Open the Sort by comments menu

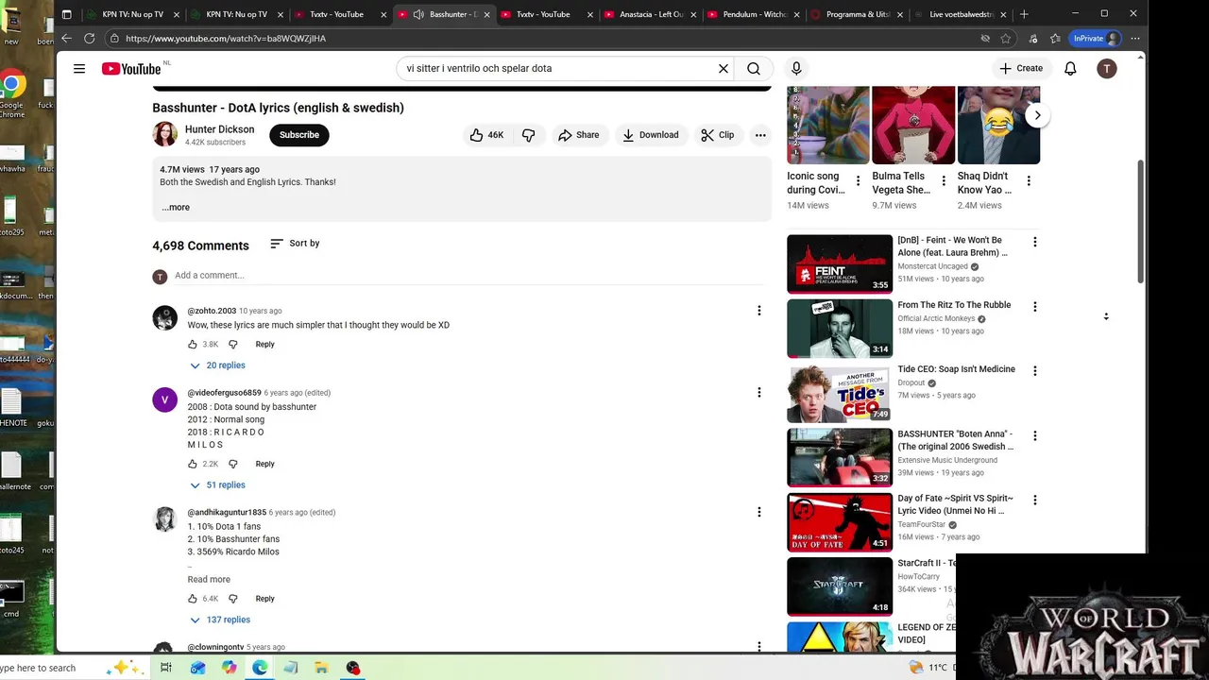pyautogui.click(x=295, y=244)
